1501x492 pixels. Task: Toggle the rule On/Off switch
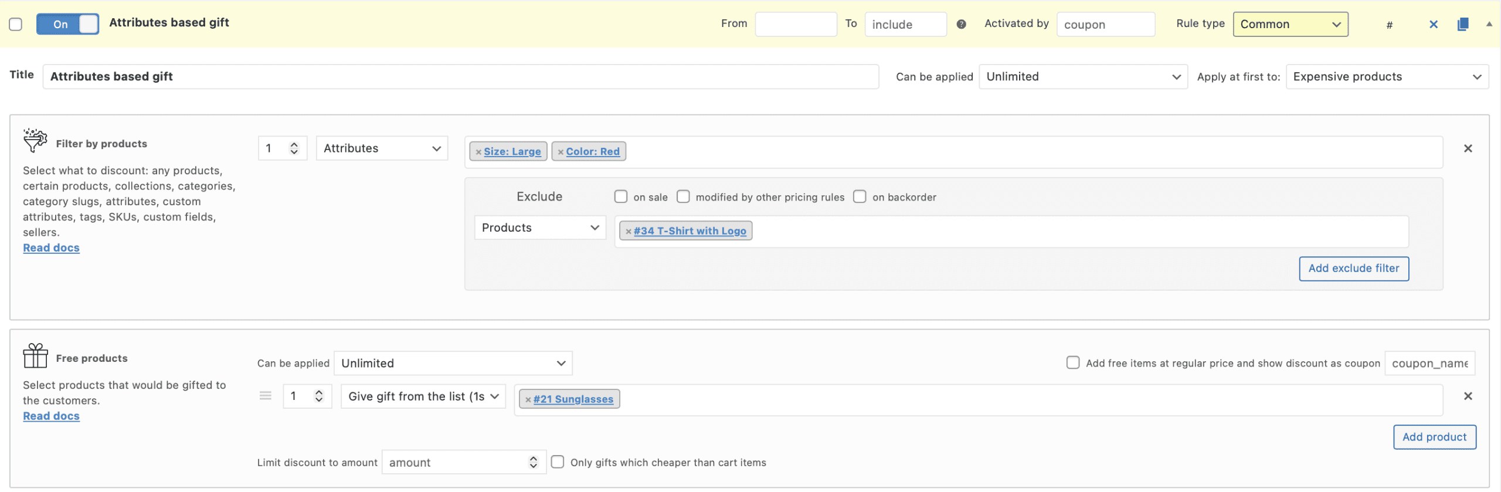pos(67,24)
